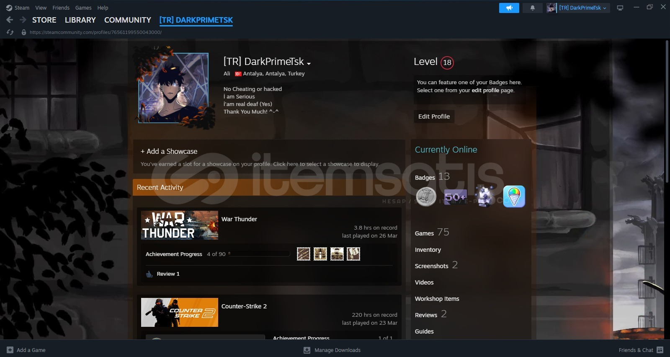The height and width of the screenshot is (357, 670).
Task: Open announcements megaphone button
Action: pyautogui.click(x=509, y=8)
